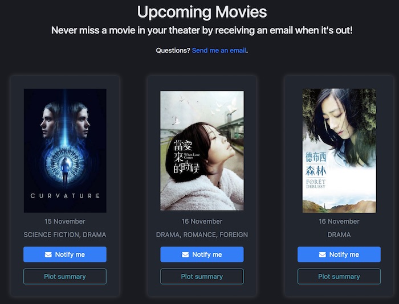Viewport: 399px width, 304px height.
Task: Click Drama genre label under Forêt Debussy
Action: click(339, 235)
